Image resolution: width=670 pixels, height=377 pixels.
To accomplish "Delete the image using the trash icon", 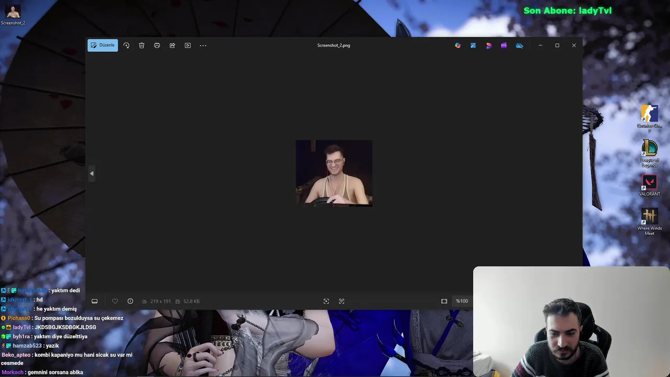I will (141, 46).
